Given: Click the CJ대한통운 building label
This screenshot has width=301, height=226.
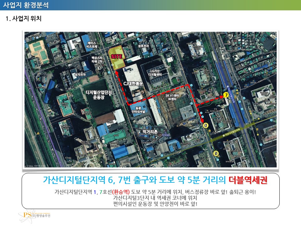Looking at the screenshot, I should click(133, 83).
